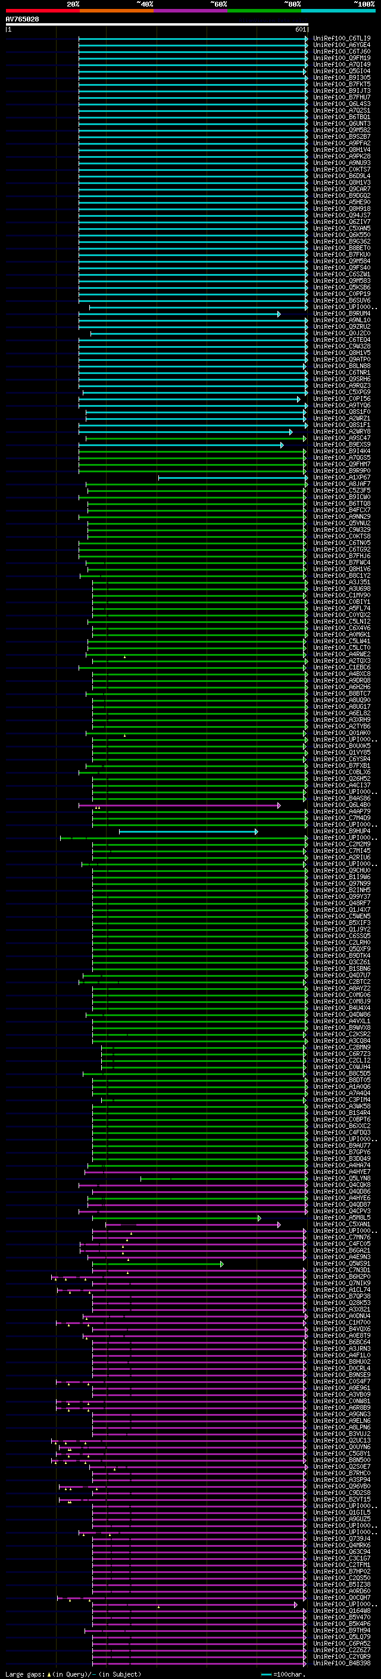Select hit label UniRef100_Q0J2C0
381x1679 pixels.
tap(341, 333)
